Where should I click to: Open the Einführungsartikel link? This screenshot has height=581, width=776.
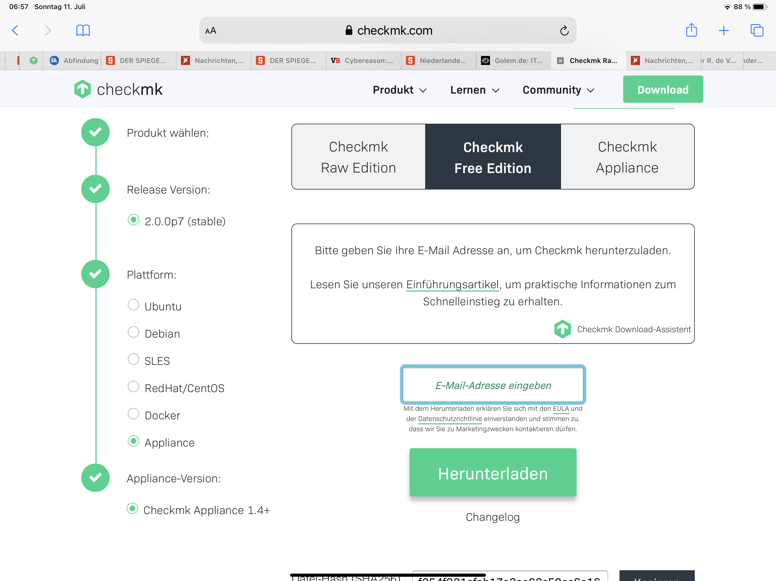click(x=452, y=285)
